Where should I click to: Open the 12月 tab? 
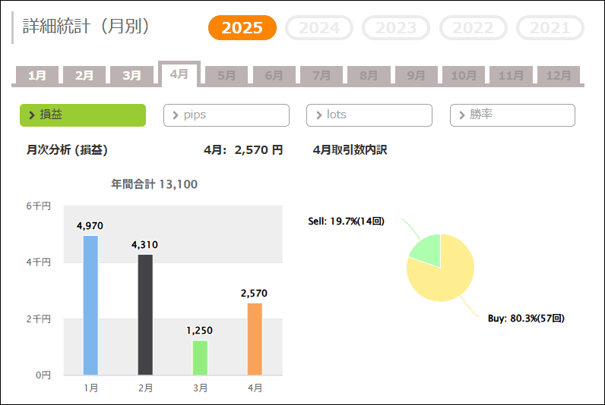pyautogui.click(x=559, y=75)
